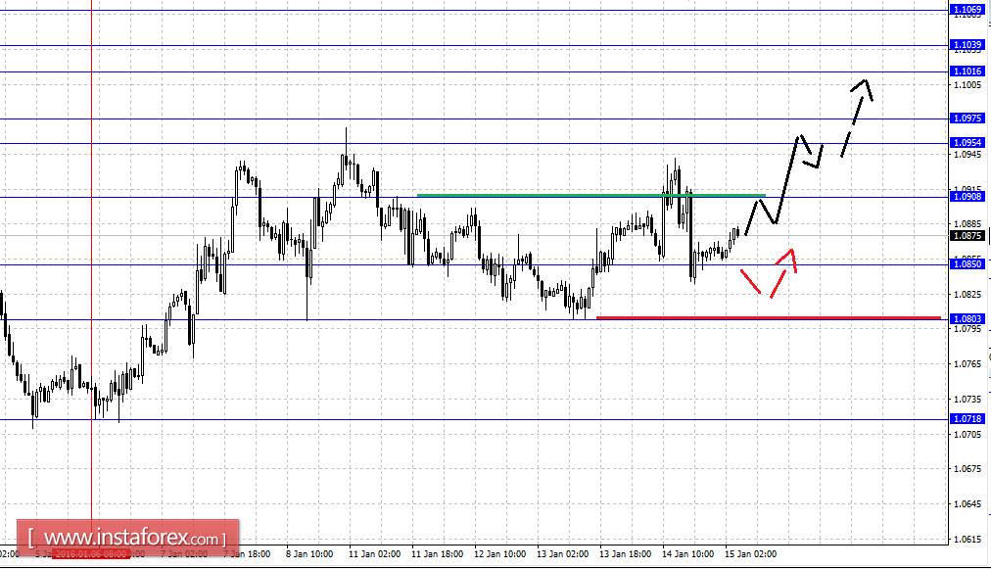This screenshot has width=991, height=569.
Task: Select the 1.0718 price level label
Action: [x=967, y=419]
